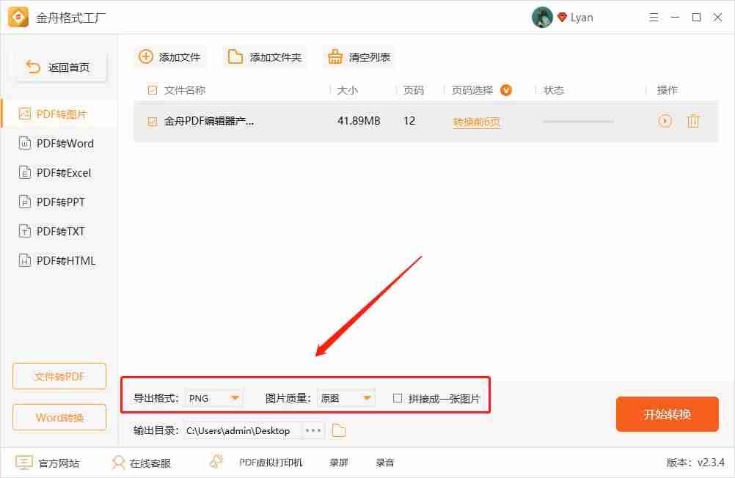Viewport: 735px width, 478px height.
Task: Click the PDF虚拟打印机 icon
Action: [x=216, y=462]
